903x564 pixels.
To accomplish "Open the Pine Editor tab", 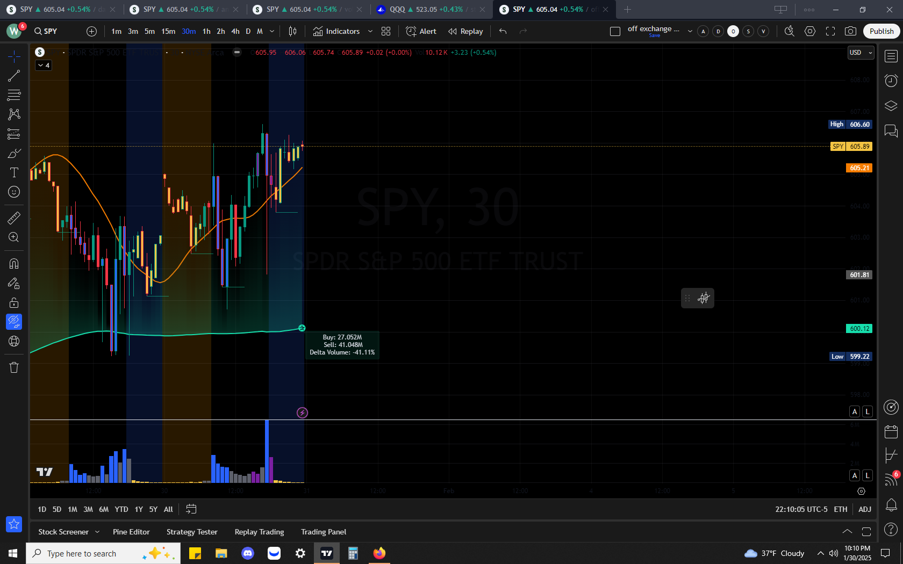I will (x=131, y=532).
